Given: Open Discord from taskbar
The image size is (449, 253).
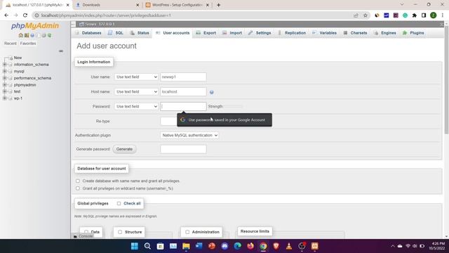Looking at the screenshot, I should [224, 246].
